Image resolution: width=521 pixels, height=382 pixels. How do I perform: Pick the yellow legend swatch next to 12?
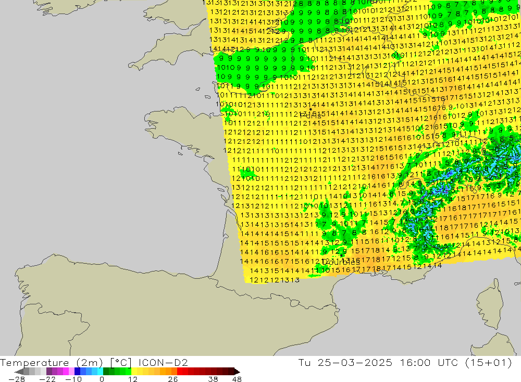tap(134, 372)
